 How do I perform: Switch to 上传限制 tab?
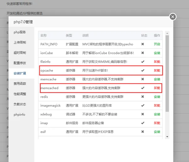(x=20, y=43)
